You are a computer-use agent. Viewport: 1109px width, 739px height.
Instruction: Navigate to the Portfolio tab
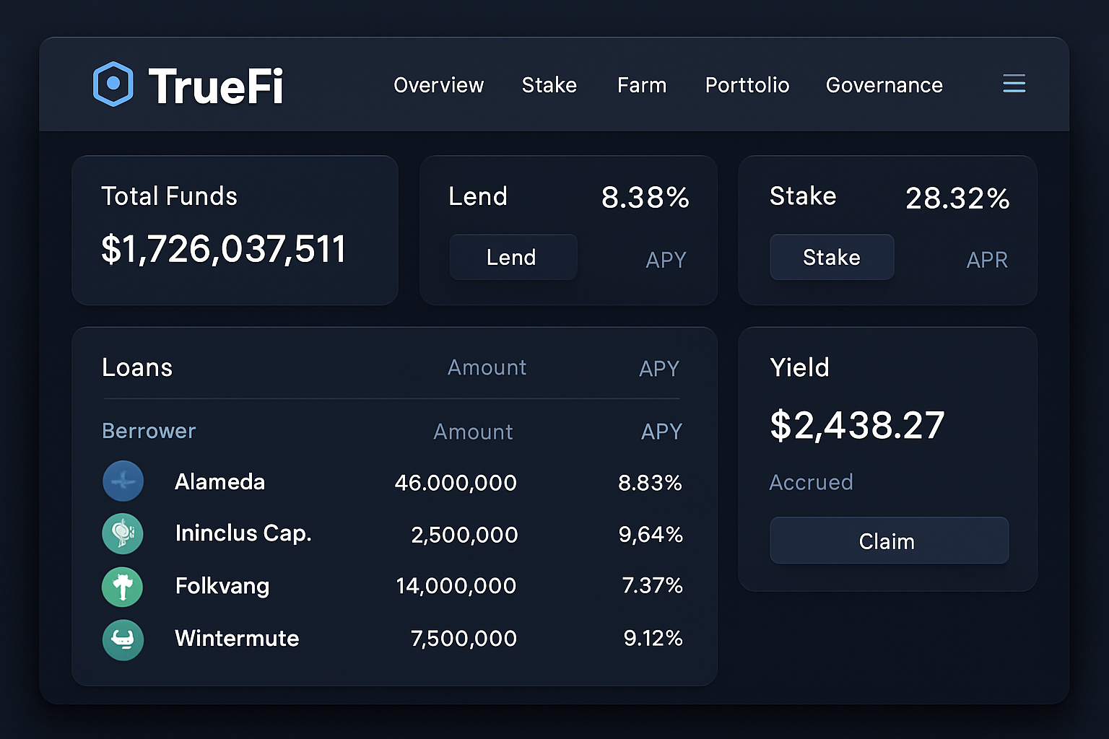[747, 85]
